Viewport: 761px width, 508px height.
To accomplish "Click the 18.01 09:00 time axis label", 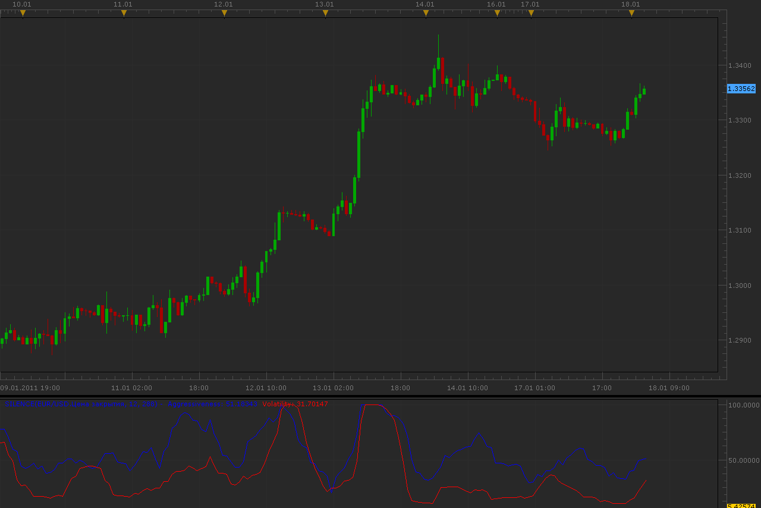I will click(x=669, y=388).
